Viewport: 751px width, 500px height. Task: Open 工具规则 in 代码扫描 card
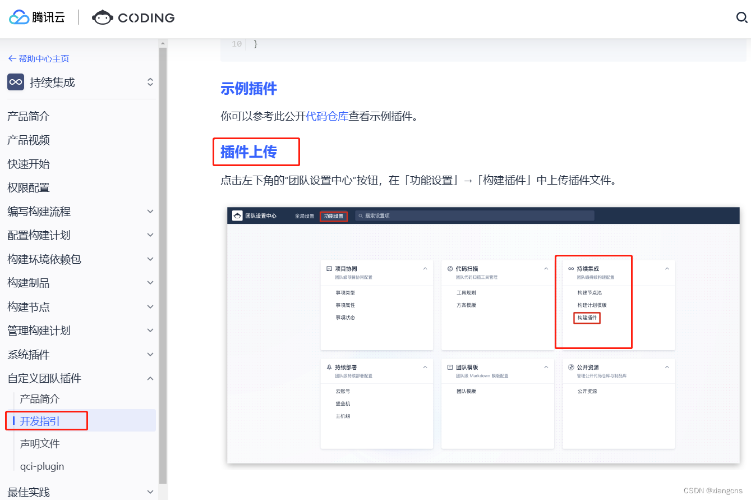(x=466, y=293)
